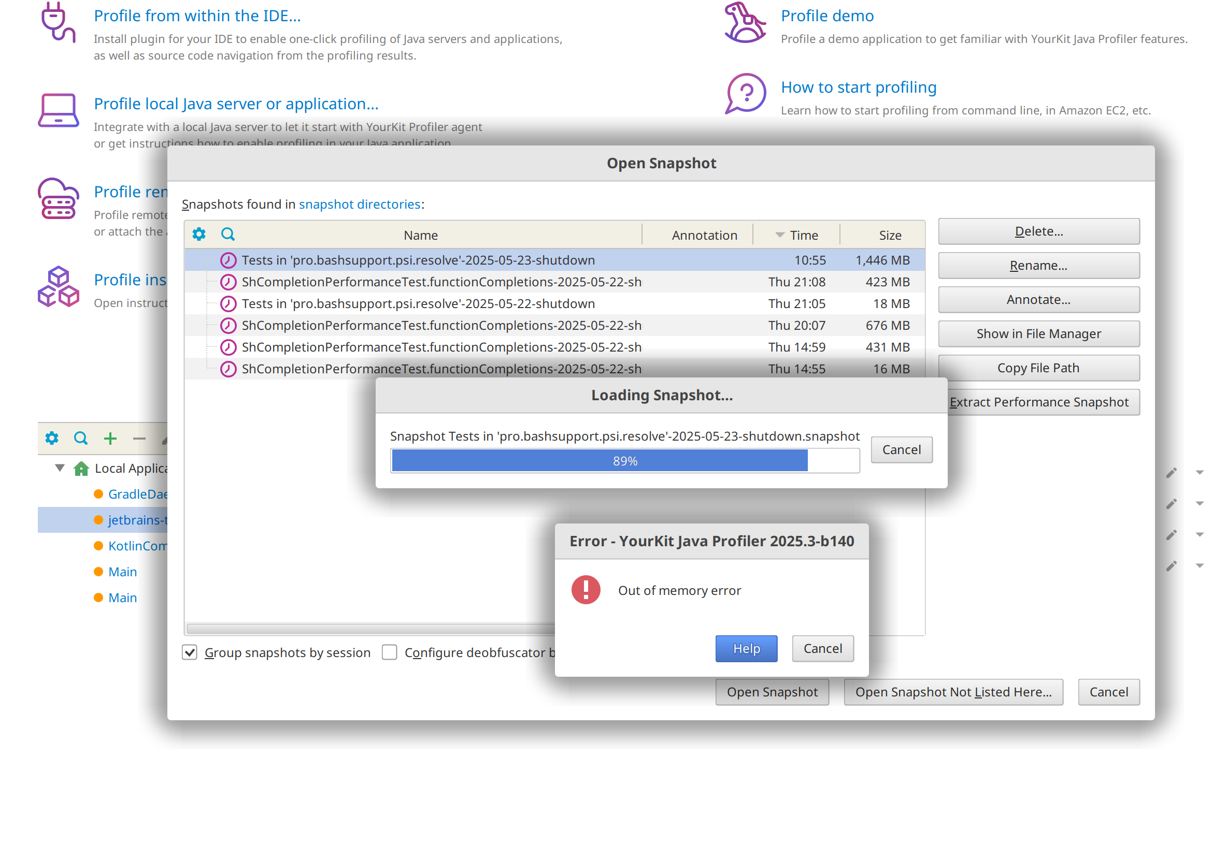Screen dimensions: 1212x845
Task: Click search icon in applications toolbar
Action: pos(80,438)
